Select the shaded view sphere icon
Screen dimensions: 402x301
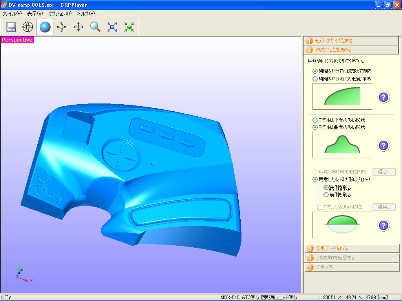point(44,27)
